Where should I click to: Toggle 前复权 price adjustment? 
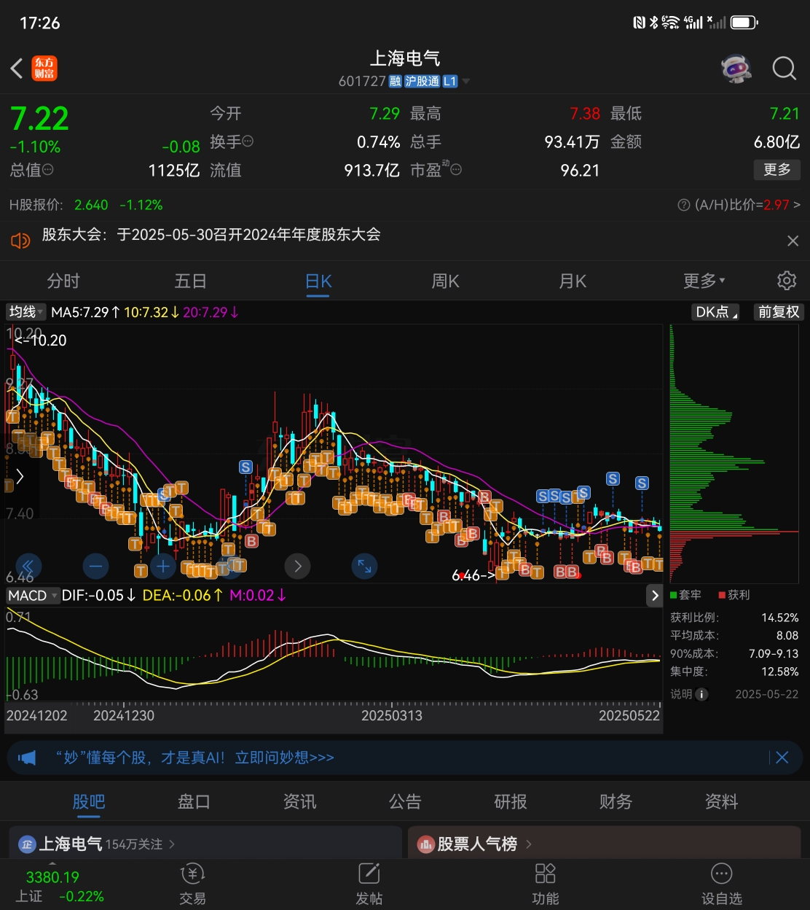[779, 312]
